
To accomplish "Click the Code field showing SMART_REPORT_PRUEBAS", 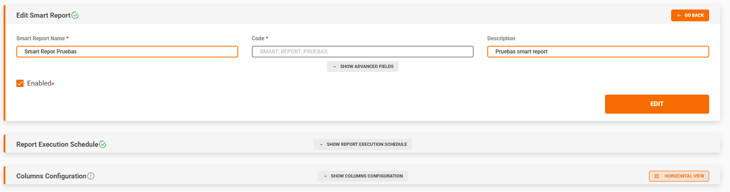I will [363, 52].
